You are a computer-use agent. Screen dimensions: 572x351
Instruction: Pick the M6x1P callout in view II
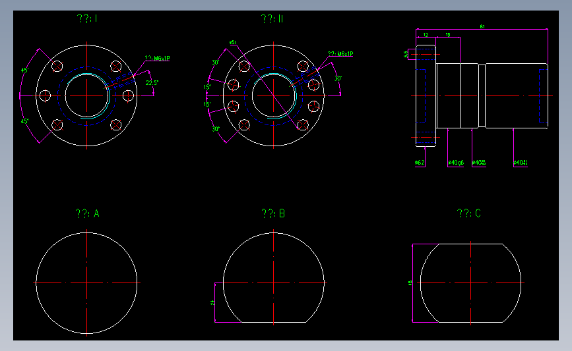[x=340, y=54]
